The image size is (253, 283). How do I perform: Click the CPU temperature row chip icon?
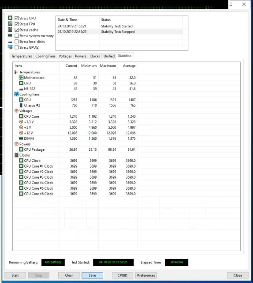[21, 83]
